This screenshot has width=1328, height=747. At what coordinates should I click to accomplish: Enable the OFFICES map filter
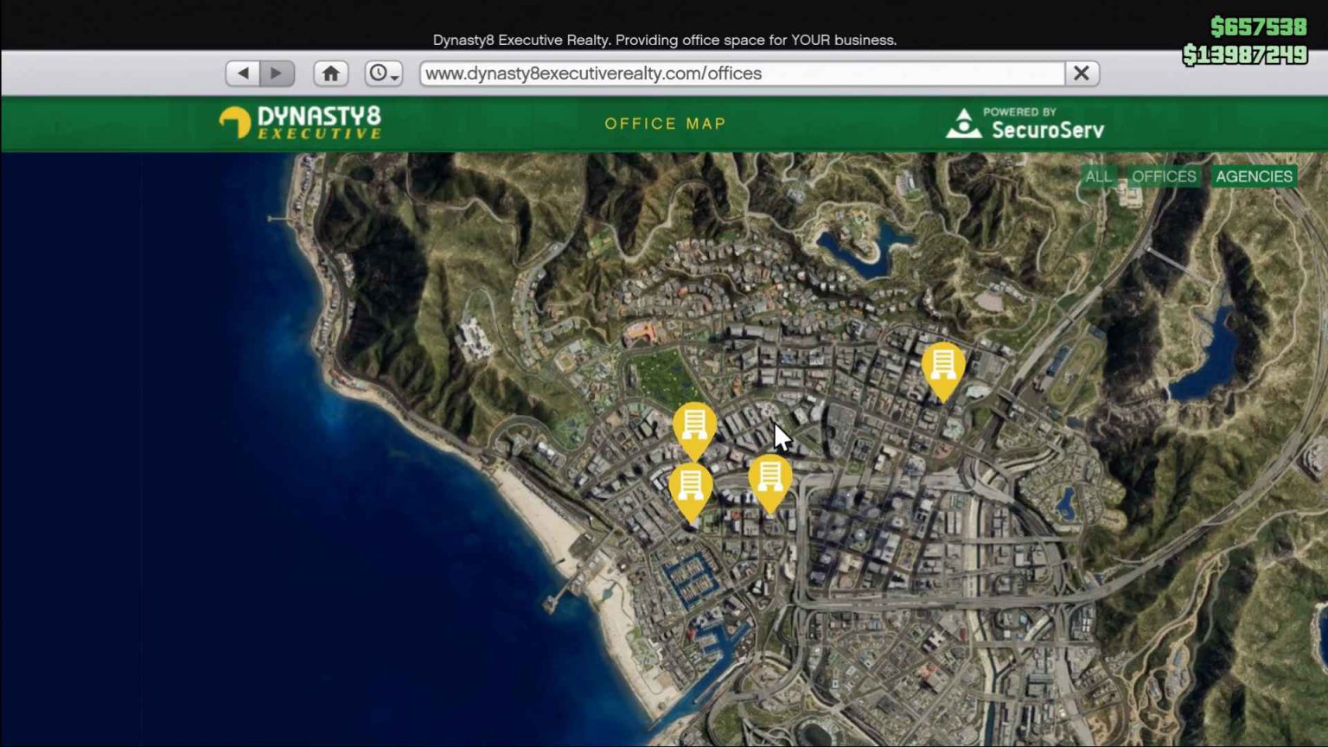click(x=1163, y=176)
